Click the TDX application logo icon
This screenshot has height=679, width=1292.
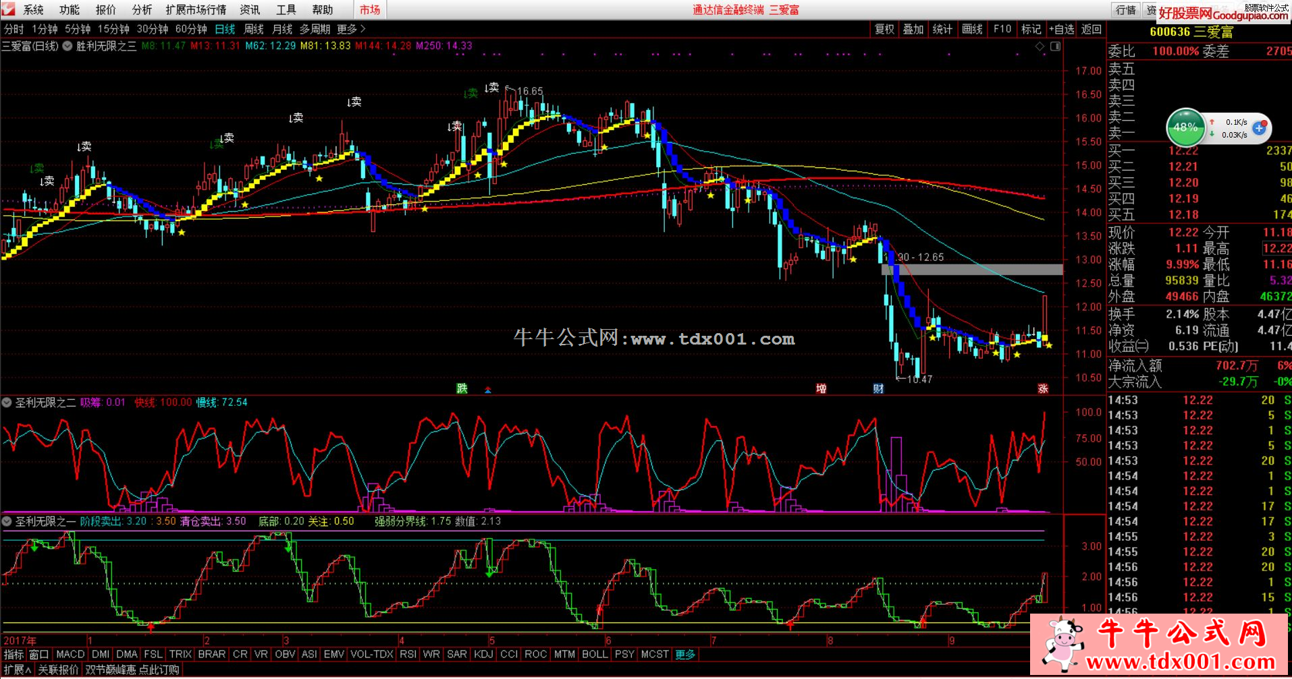[8, 9]
